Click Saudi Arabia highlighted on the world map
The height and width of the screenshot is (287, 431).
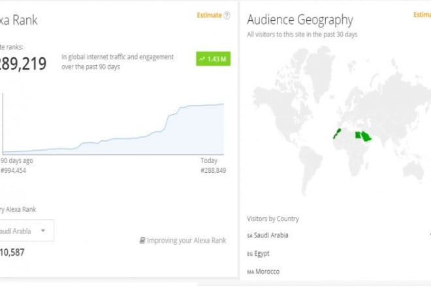(x=366, y=136)
